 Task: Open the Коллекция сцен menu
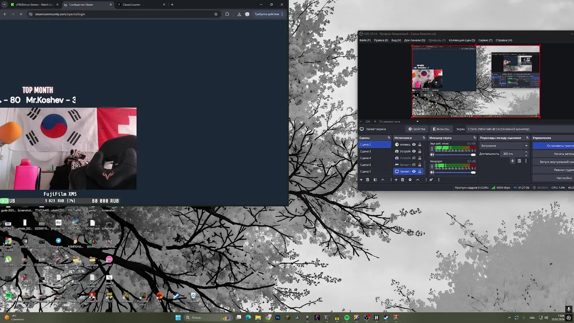point(462,40)
